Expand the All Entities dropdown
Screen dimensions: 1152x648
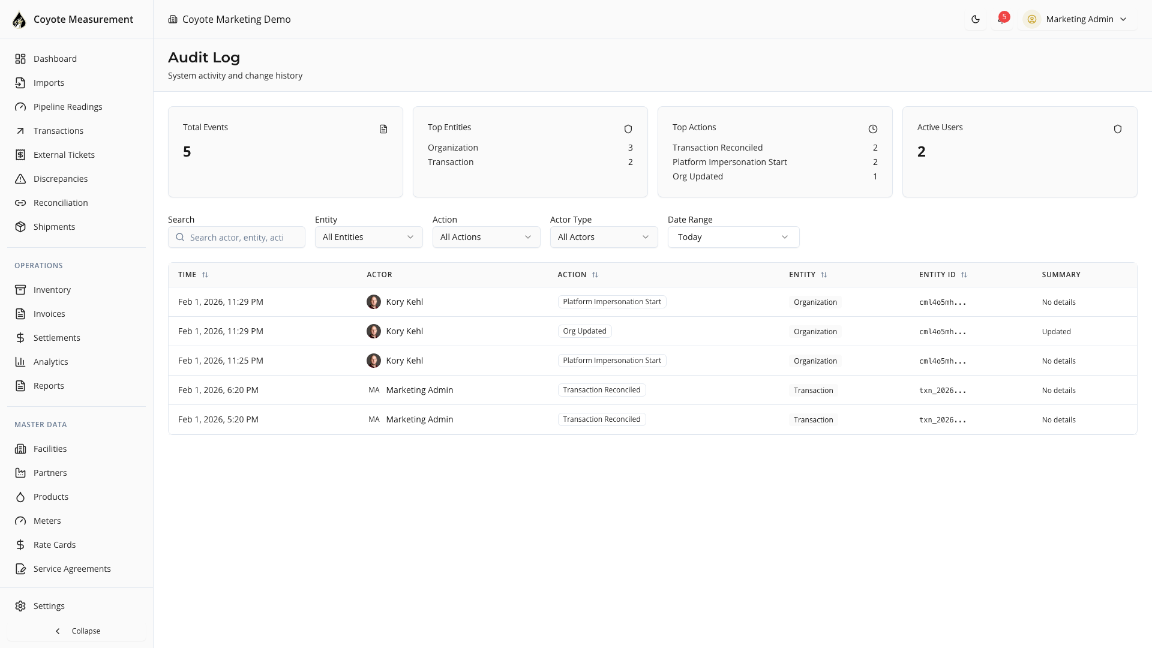click(x=368, y=237)
